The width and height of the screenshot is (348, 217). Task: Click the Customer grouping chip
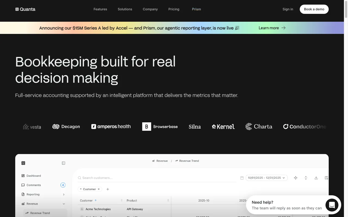90,189
